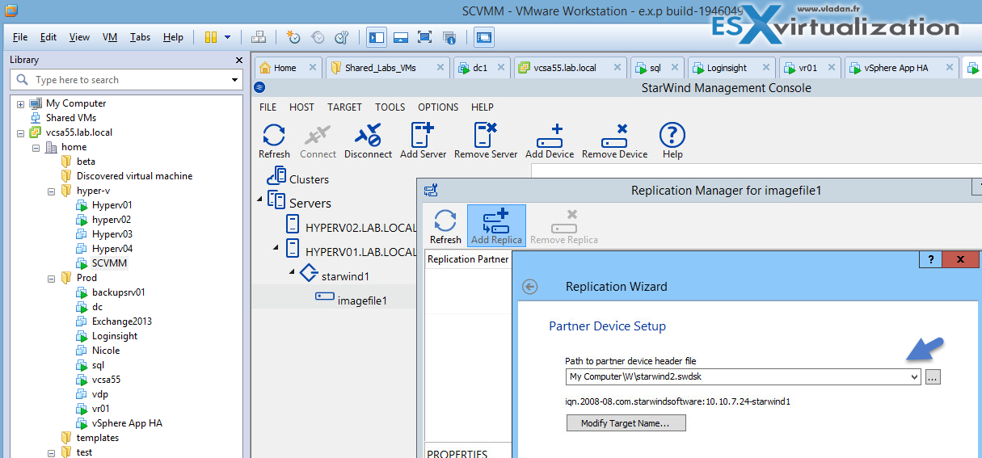
Task: Click the Disconnect server icon
Action: coord(368,141)
